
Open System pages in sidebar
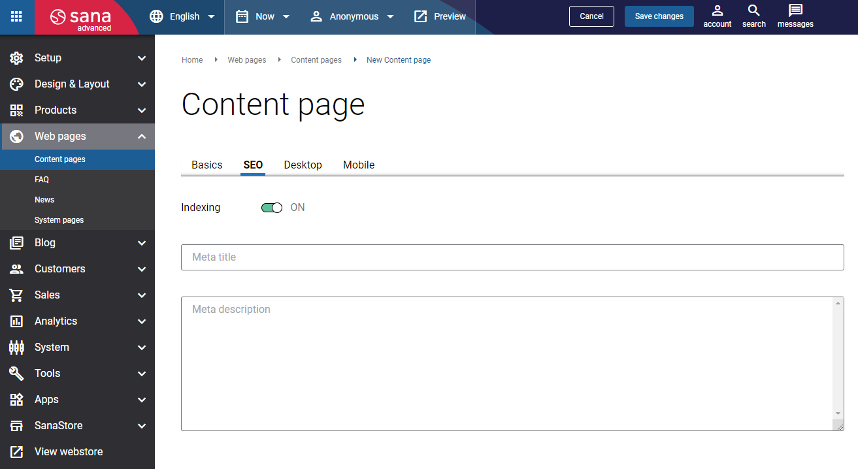point(78,220)
